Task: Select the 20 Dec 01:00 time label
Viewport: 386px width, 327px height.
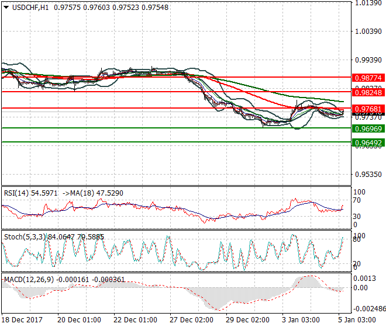Action: tap(79, 320)
